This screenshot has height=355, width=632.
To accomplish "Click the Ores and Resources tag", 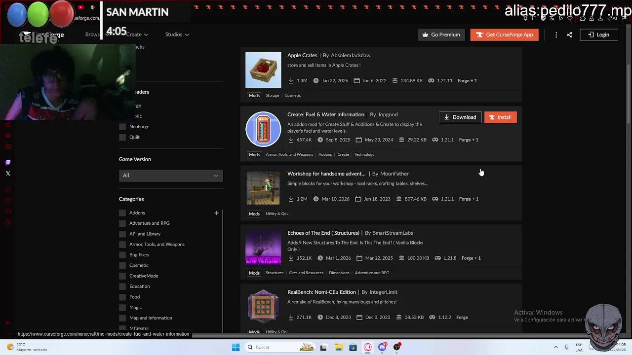I will (x=306, y=273).
